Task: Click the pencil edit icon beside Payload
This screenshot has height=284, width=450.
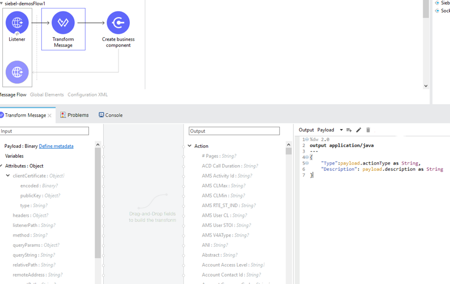Action: pyautogui.click(x=359, y=130)
